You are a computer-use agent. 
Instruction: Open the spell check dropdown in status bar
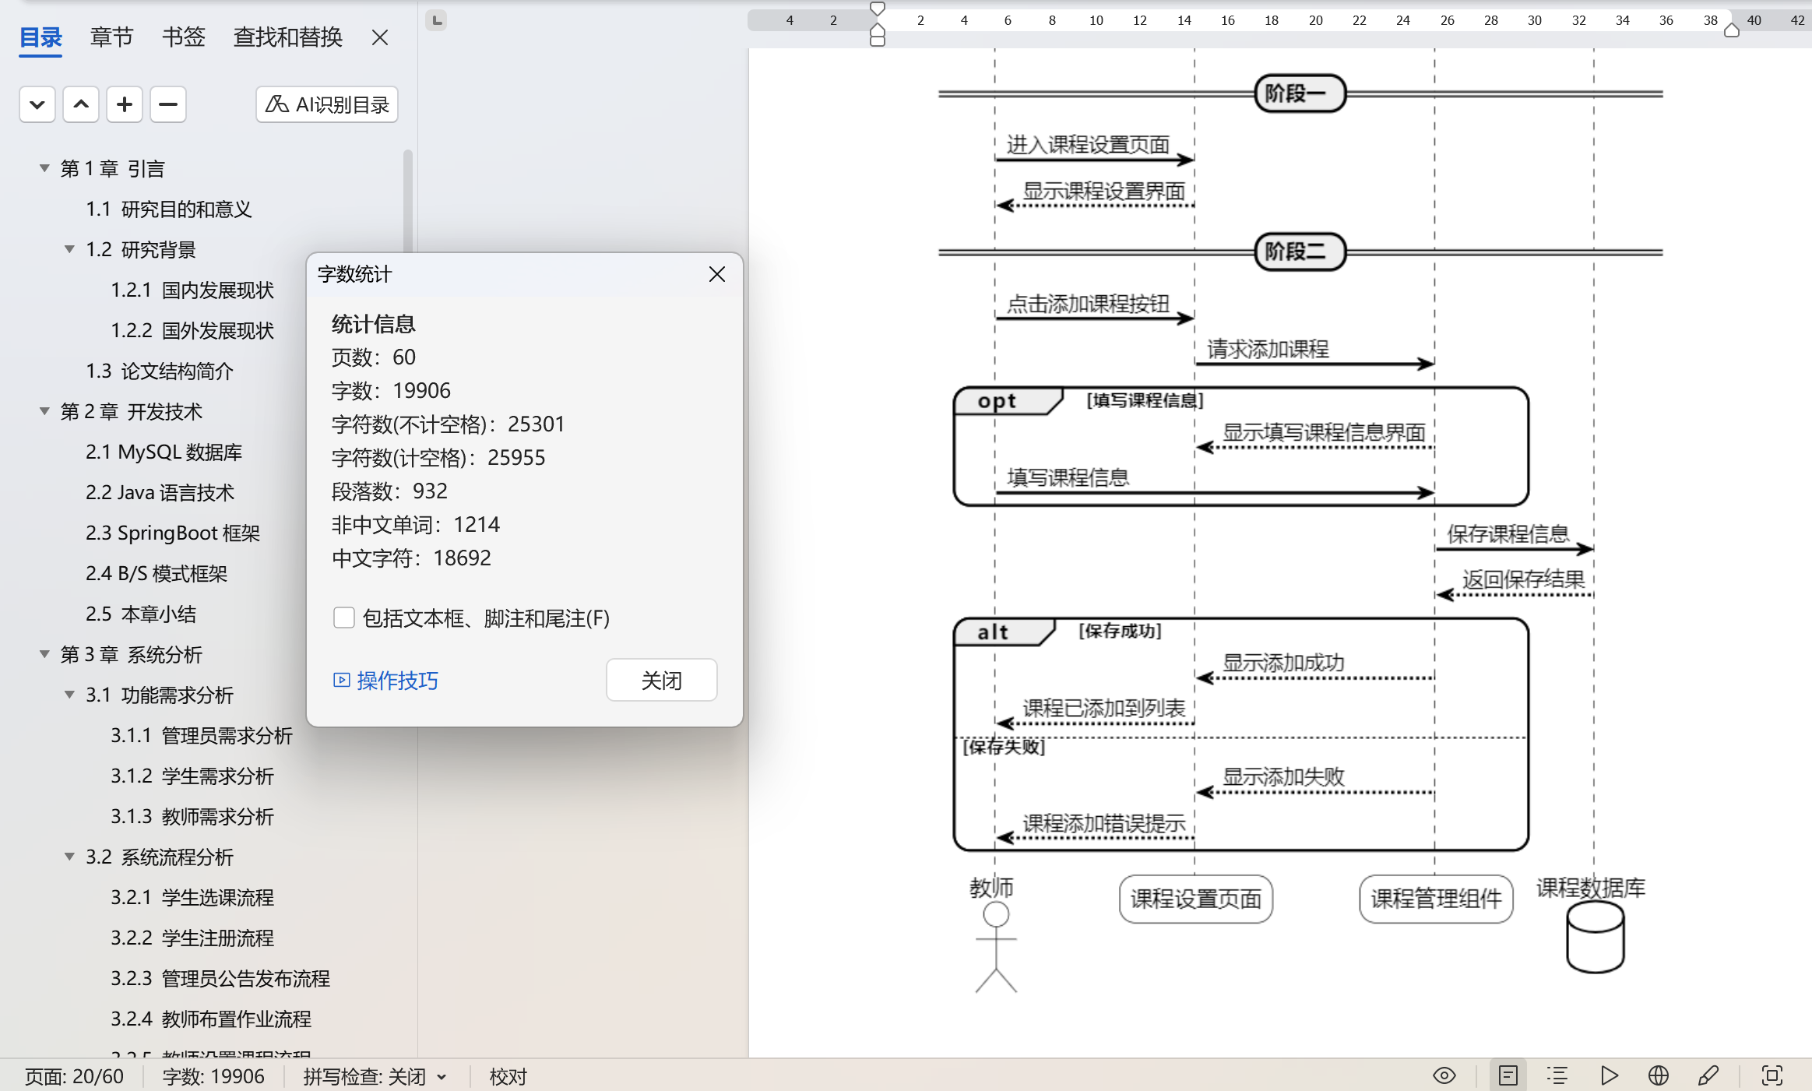(x=442, y=1077)
